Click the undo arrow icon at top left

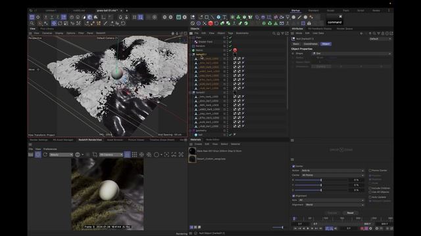[31, 10]
